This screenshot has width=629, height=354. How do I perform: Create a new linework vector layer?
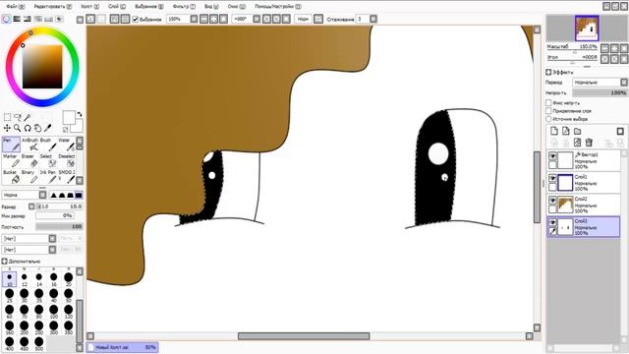click(566, 131)
